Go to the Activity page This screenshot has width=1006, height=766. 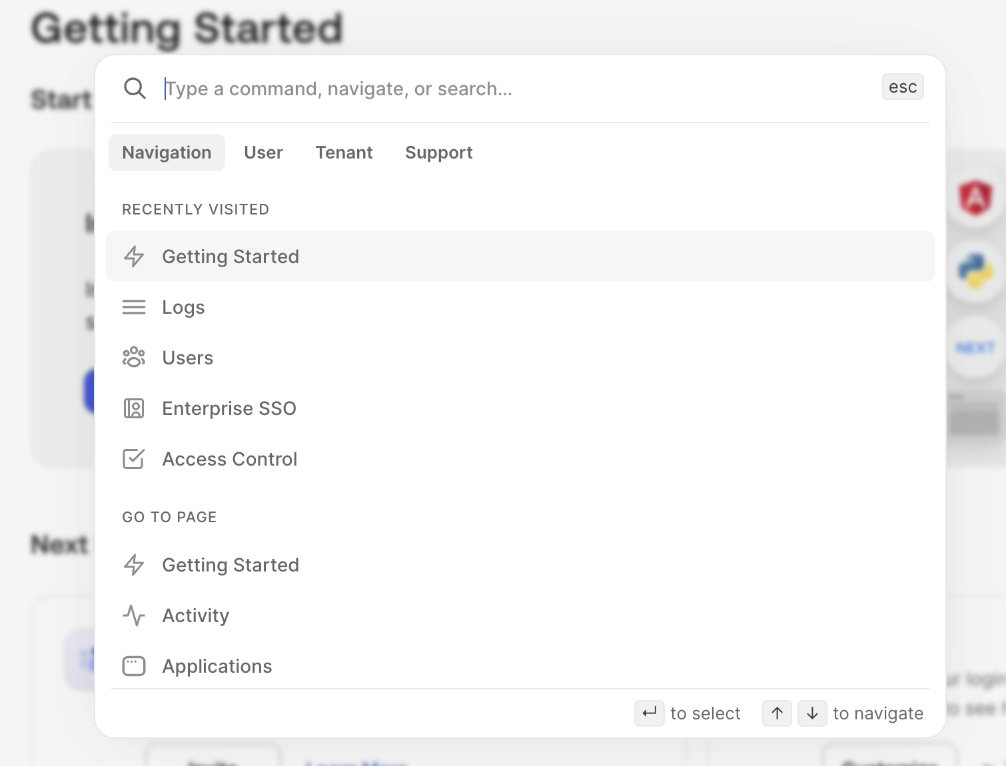520,615
